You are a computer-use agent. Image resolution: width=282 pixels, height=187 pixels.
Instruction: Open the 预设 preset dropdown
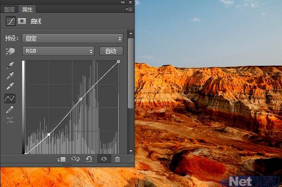click(x=73, y=39)
